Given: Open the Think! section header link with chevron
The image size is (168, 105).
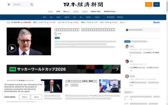Looking at the screenshot, I should click(x=139, y=41).
